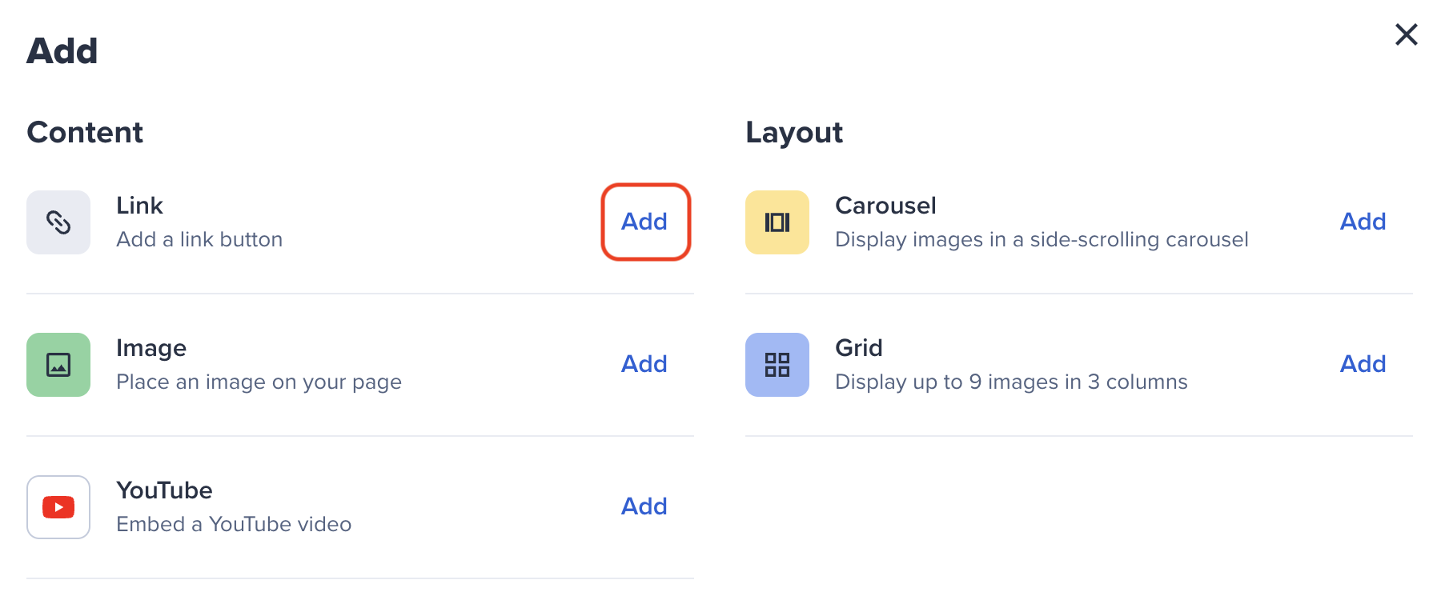The image size is (1441, 600).
Task: Click the Grid title label
Action: point(858,348)
